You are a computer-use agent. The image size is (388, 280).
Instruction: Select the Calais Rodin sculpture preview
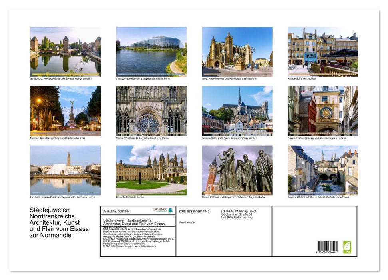(x=237, y=170)
